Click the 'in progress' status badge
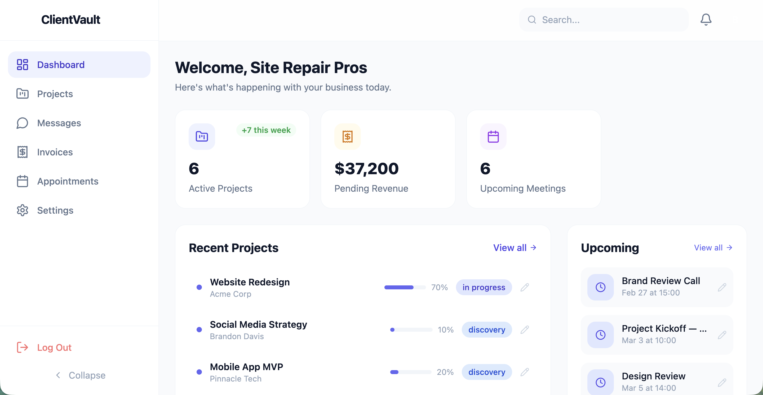Image resolution: width=763 pixels, height=395 pixels. [484, 287]
